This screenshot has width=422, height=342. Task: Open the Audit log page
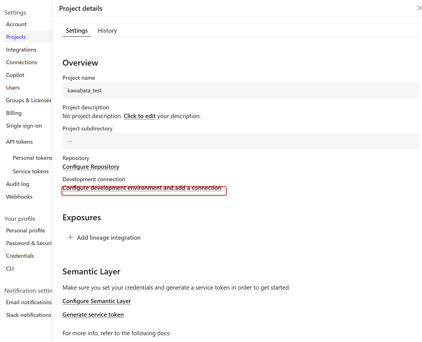point(17,184)
